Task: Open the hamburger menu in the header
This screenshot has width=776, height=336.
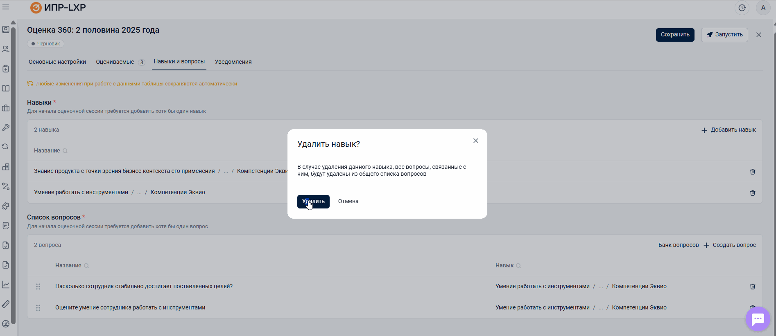Action: click(6, 7)
